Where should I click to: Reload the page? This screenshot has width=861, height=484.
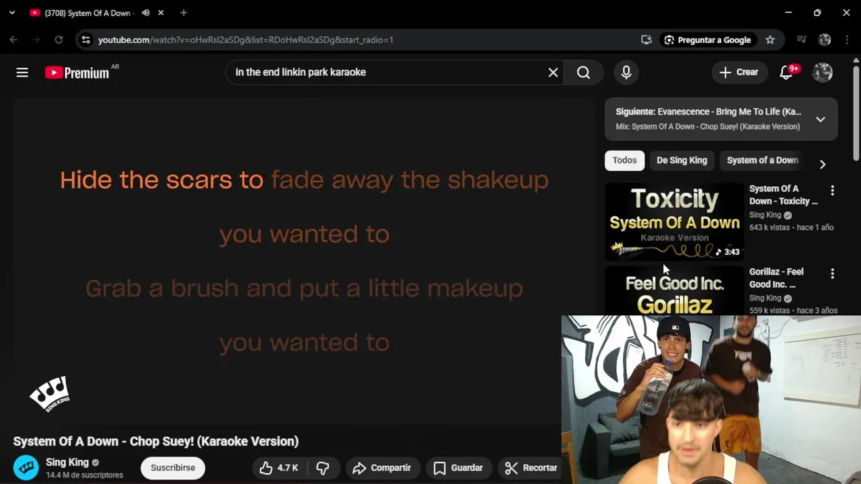[x=59, y=40]
